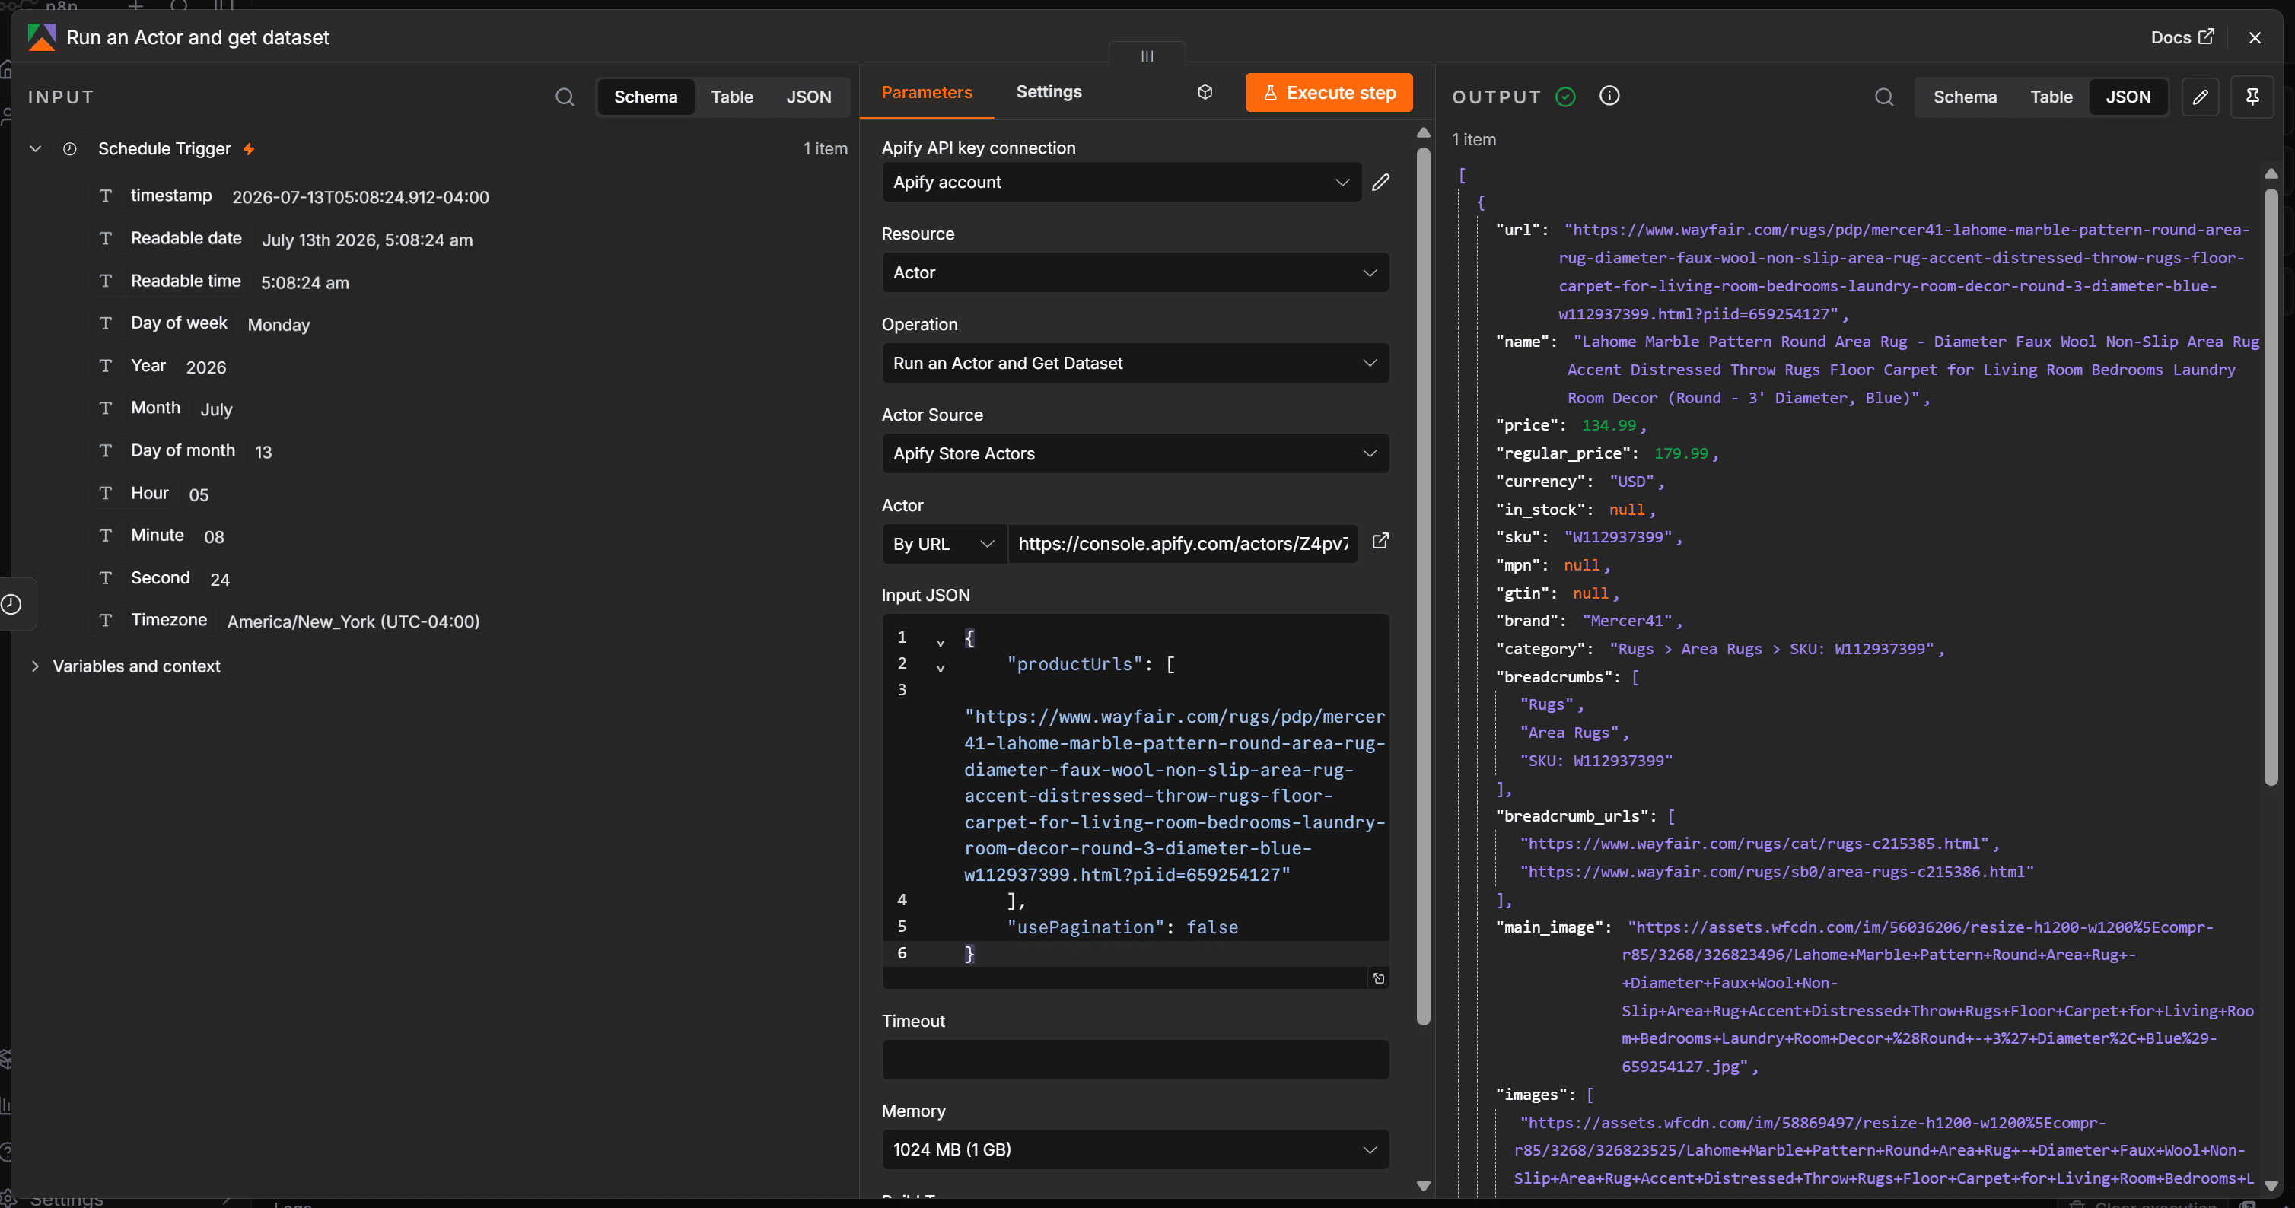Open the Resource Actor dropdown
This screenshot has height=1208, width=2295.
tap(1135, 272)
